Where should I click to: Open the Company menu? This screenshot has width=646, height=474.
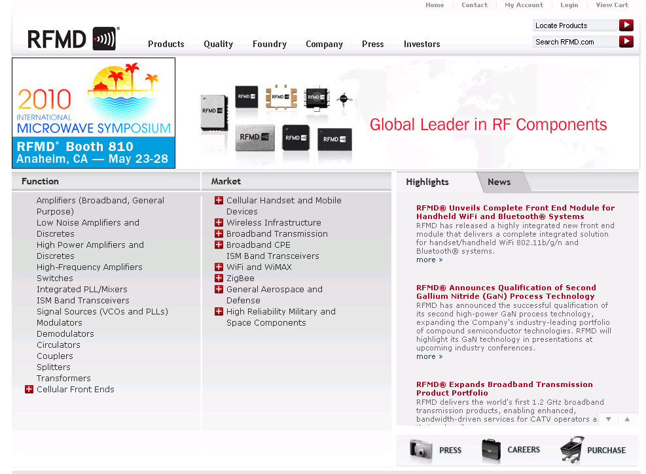[x=324, y=44]
